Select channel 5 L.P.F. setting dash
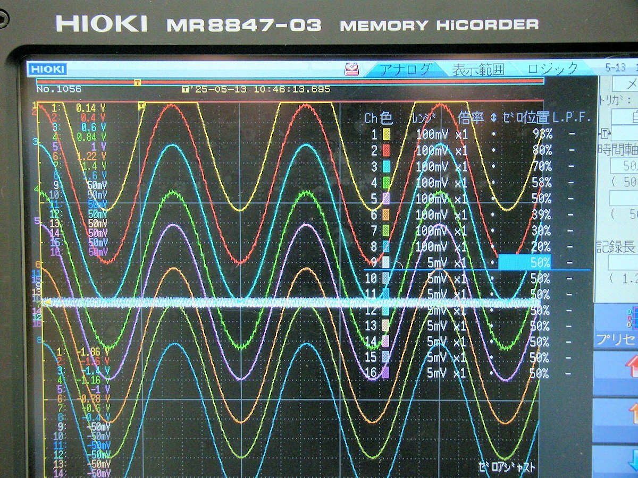638x478 pixels. [x=572, y=199]
